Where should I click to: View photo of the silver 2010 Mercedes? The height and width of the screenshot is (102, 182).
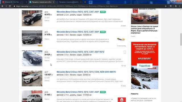pyautogui.click(x=32, y=96)
